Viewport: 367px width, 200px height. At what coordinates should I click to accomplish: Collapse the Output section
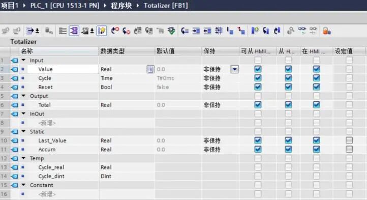(x=23, y=96)
